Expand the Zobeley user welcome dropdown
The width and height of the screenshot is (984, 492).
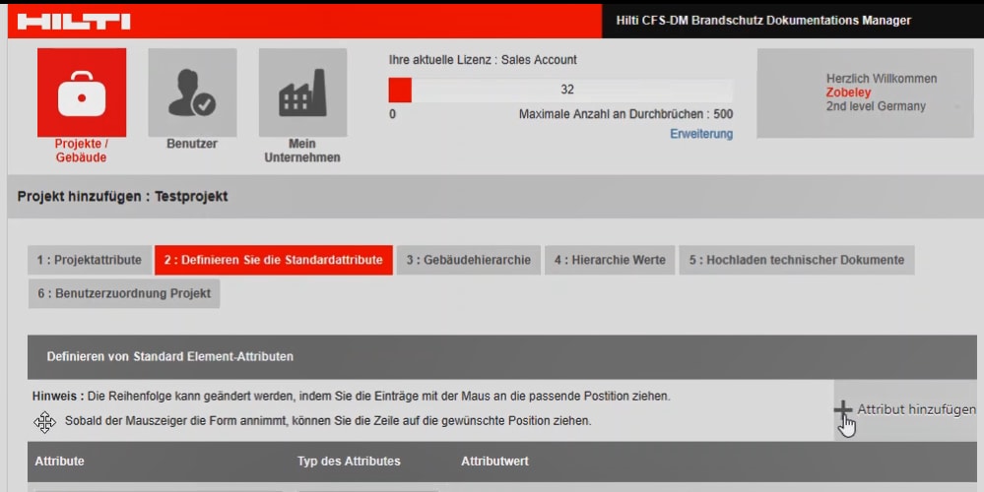(866, 93)
